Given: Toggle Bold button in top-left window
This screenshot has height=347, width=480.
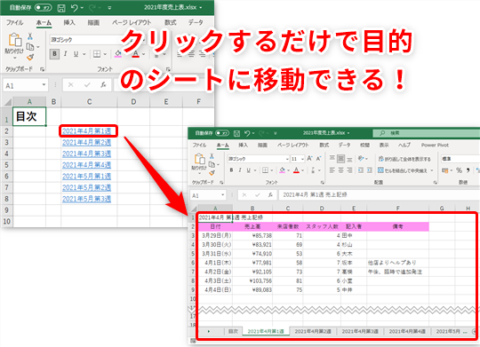Looking at the screenshot, I should [54, 54].
